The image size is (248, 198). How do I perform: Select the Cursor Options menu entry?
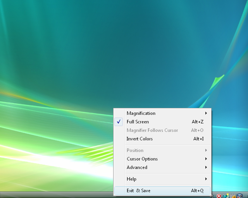(142, 159)
